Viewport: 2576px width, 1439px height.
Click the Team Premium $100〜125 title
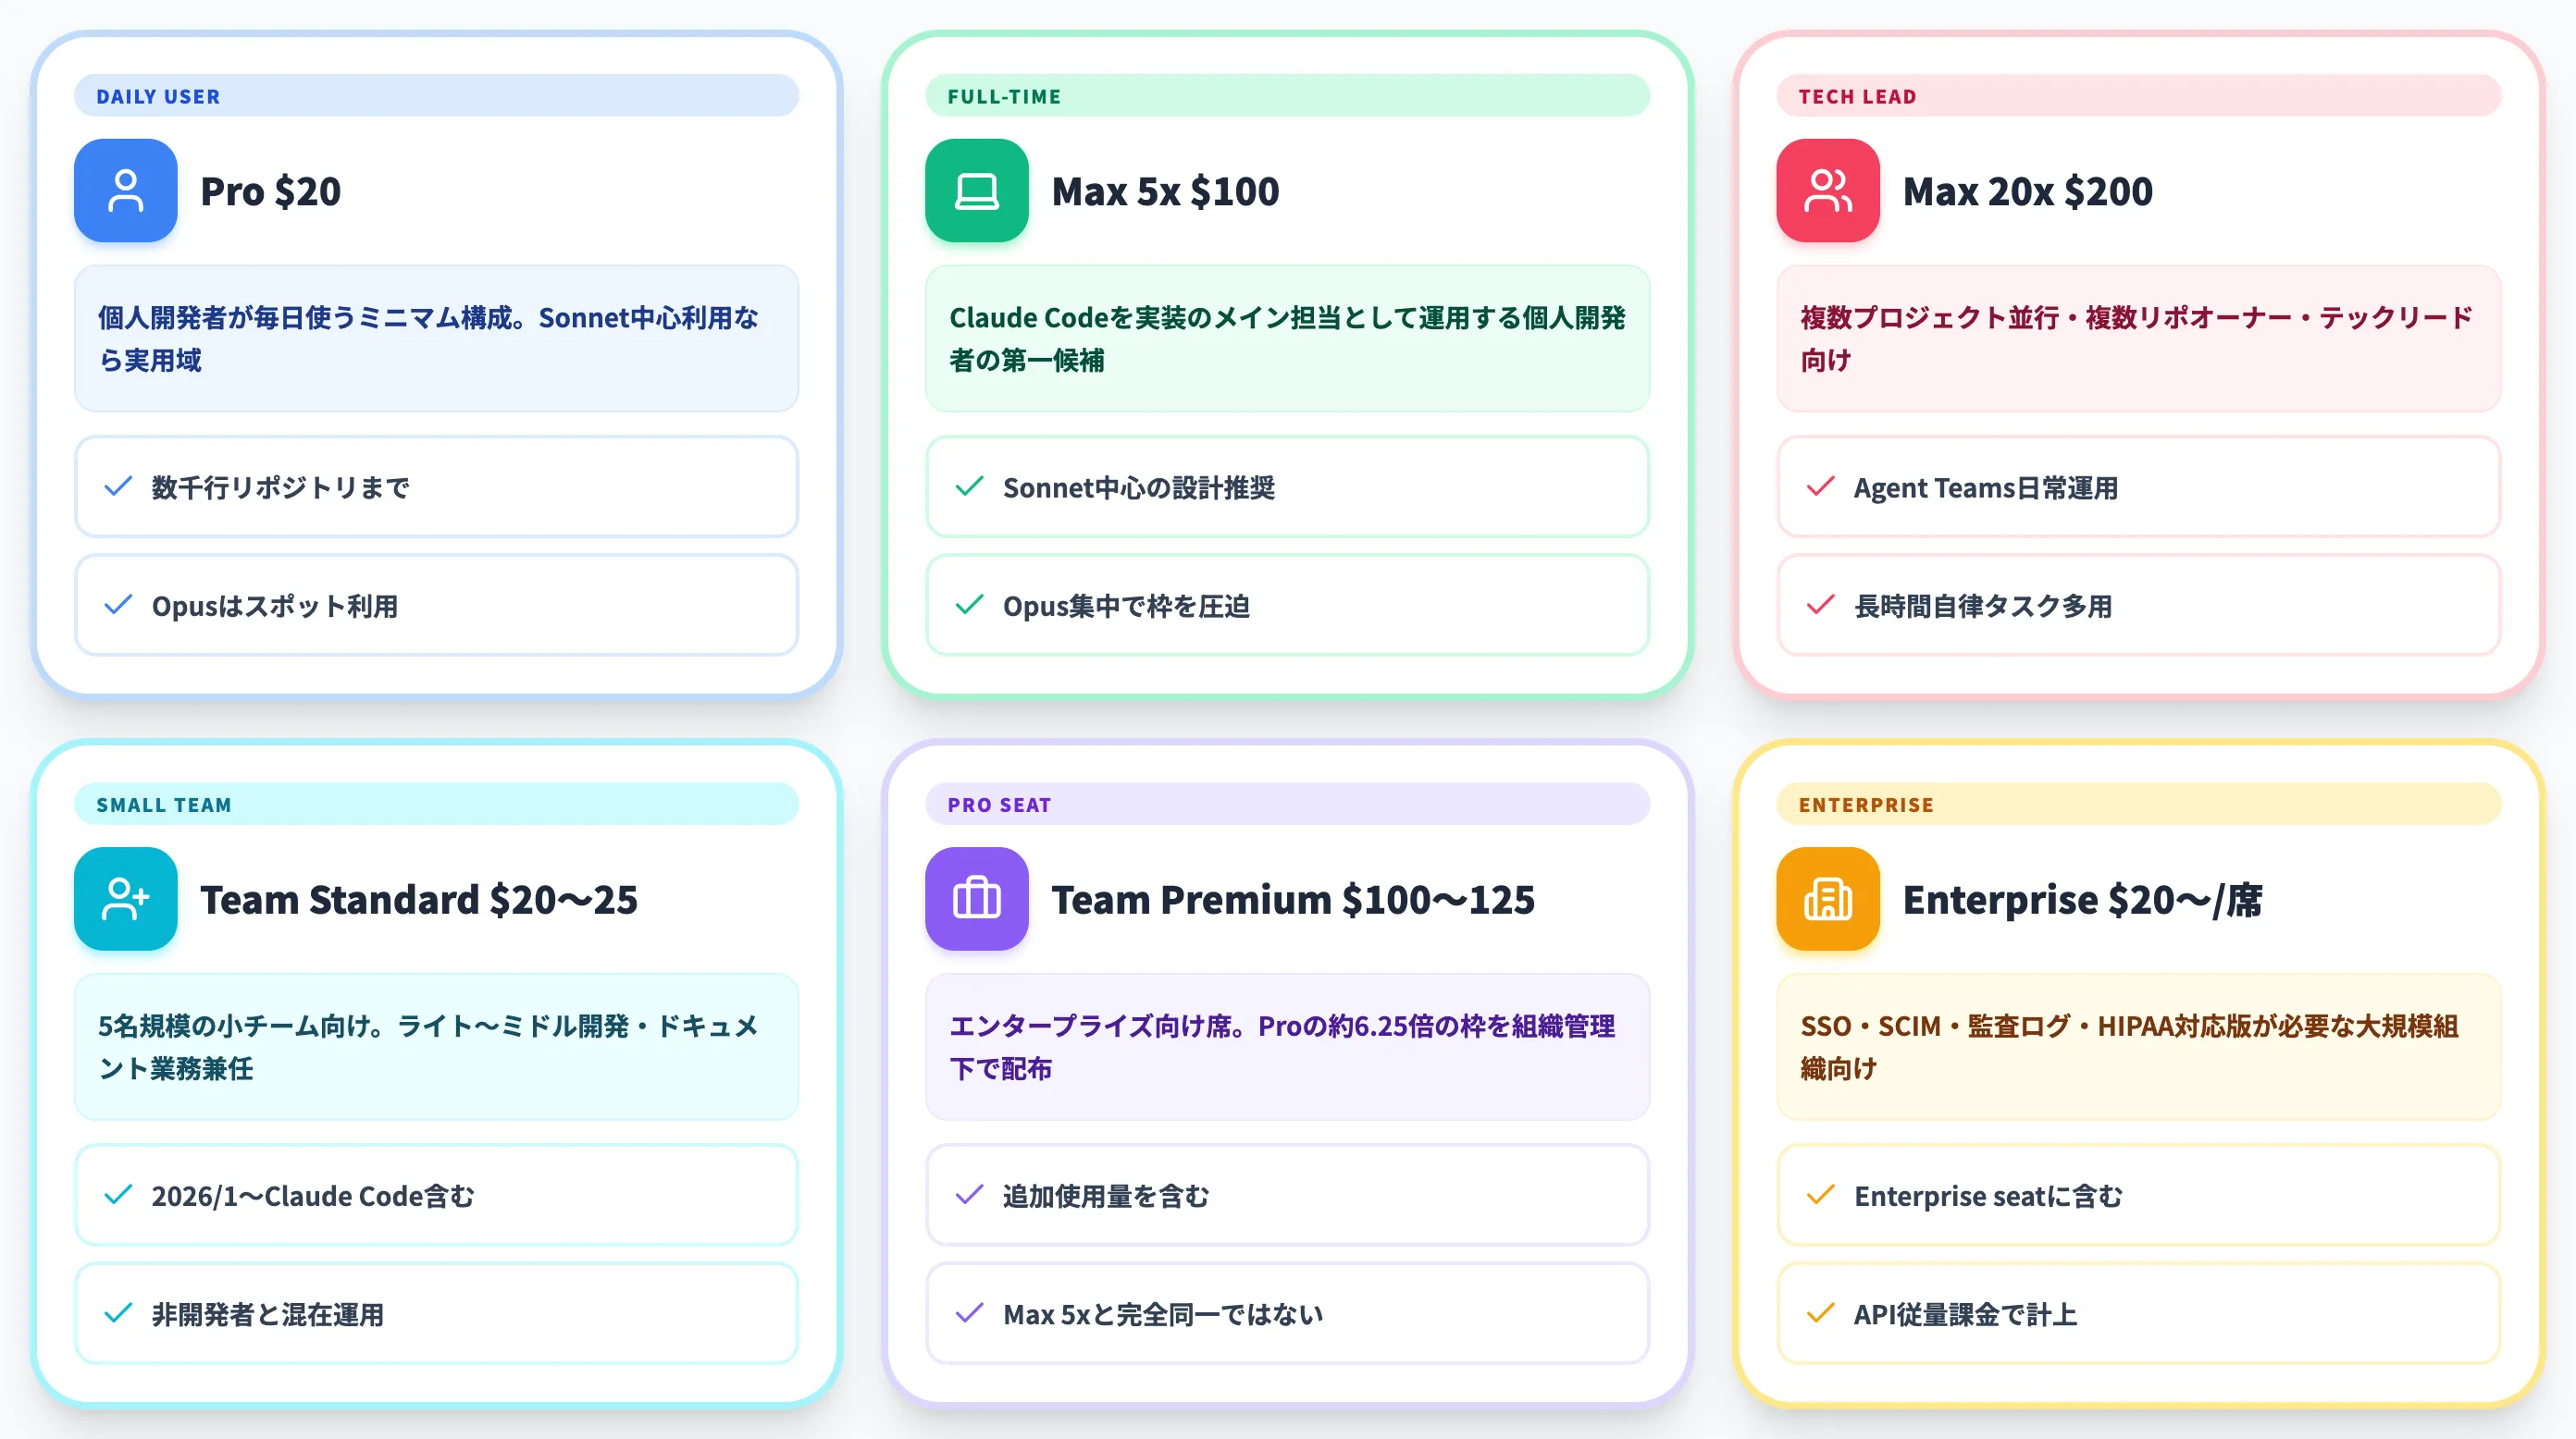pyautogui.click(x=1293, y=899)
